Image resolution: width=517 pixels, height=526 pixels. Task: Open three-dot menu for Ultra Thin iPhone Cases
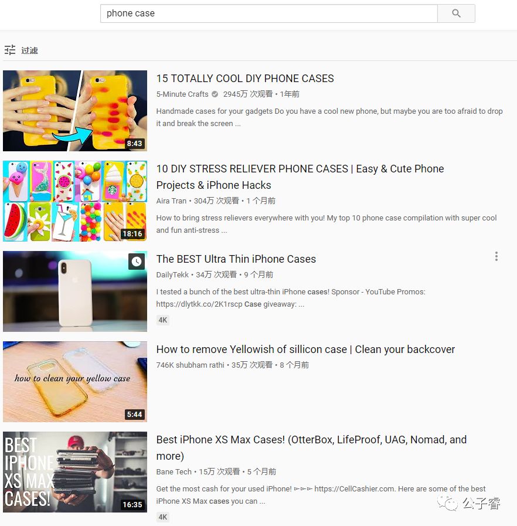pos(496,256)
